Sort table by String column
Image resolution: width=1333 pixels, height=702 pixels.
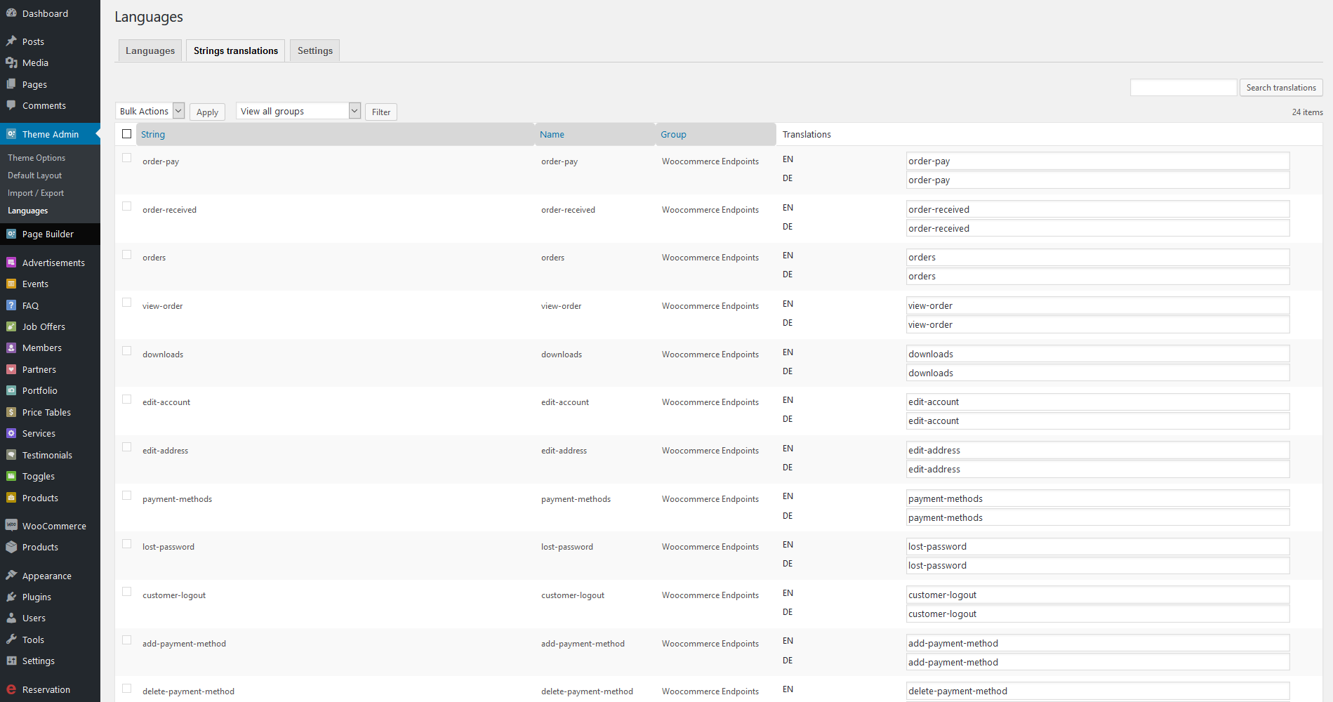click(153, 134)
